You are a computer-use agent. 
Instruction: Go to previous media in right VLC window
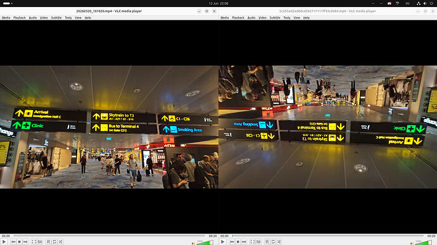tap(232, 242)
